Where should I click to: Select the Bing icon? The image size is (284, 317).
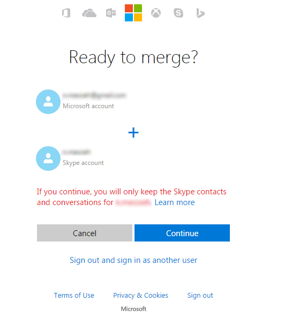(200, 13)
